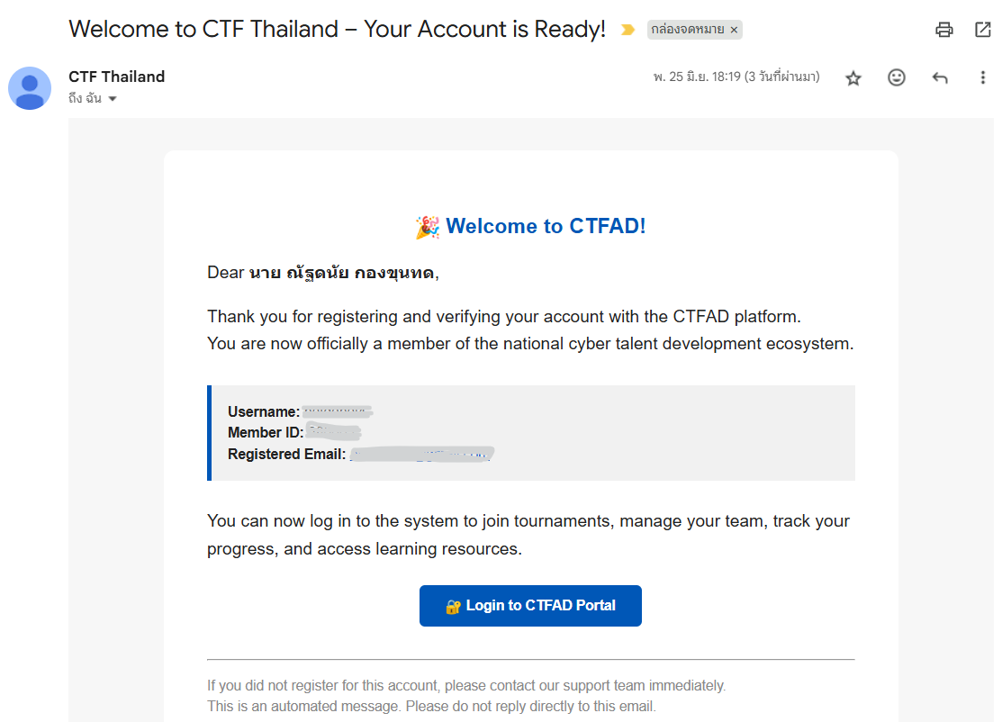
Task: Click the email subject title text
Action: (339, 28)
